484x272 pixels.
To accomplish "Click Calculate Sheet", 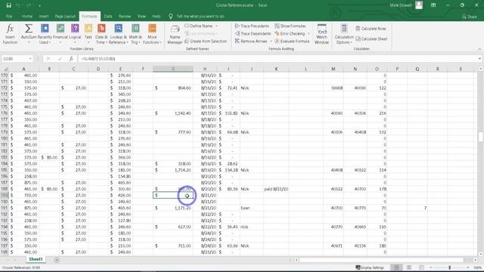I will 371,39.
